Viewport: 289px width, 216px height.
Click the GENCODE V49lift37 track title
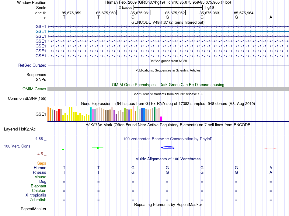168,23
